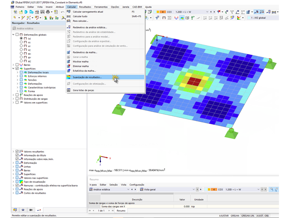
Task: Click the orange color swatch labeled 4
Action: (163, 12)
